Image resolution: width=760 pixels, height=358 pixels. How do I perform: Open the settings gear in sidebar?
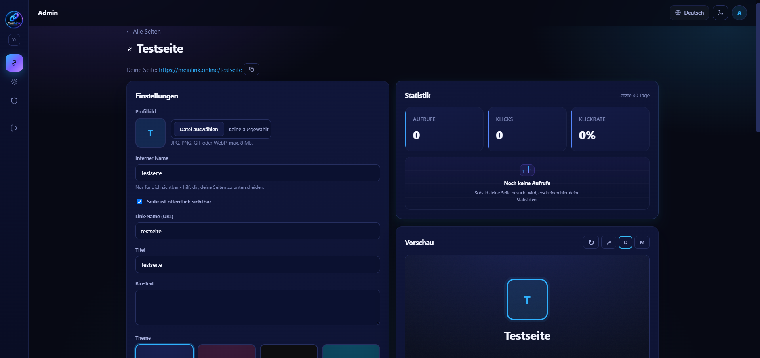point(14,82)
